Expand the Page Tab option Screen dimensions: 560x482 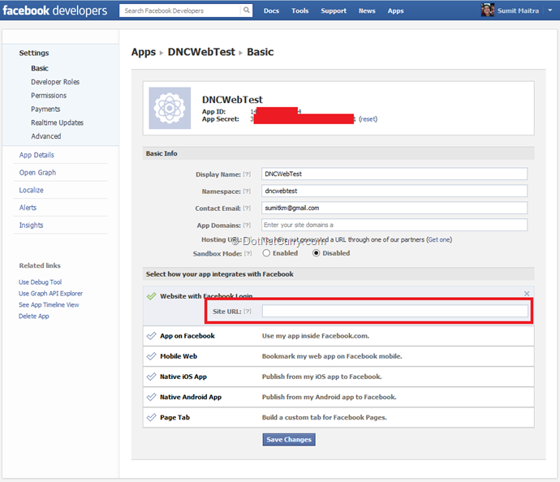(338, 417)
